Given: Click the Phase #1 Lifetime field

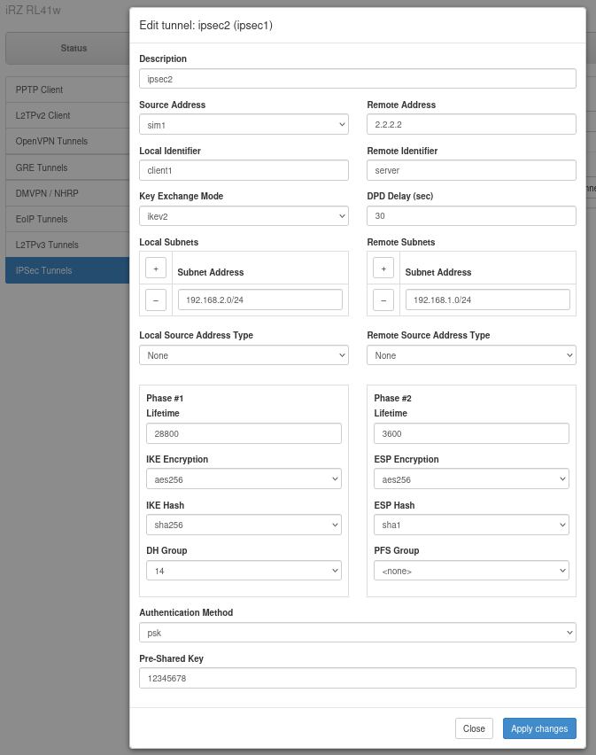Looking at the screenshot, I should [x=244, y=433].
